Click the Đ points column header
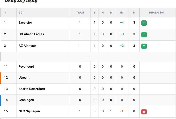 tap(134, 13)
